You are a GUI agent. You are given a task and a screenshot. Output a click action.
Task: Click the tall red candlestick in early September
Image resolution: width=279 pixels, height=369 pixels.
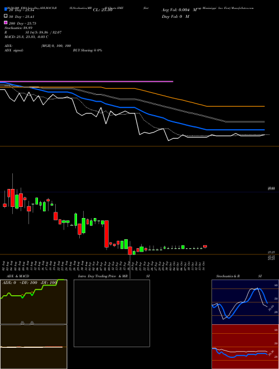click(x=107, y=234)
